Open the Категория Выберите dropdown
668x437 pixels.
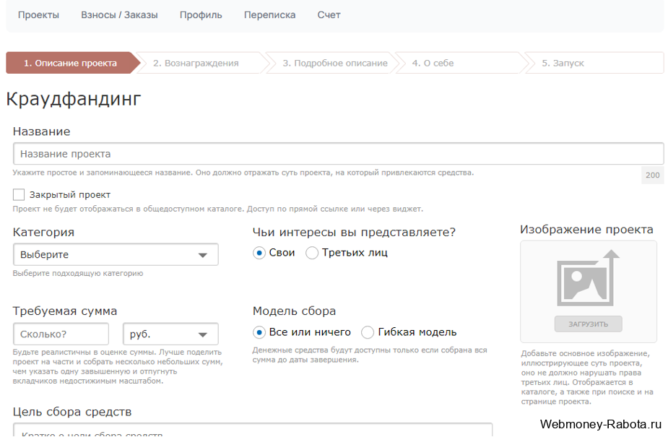tap(116, 254)
